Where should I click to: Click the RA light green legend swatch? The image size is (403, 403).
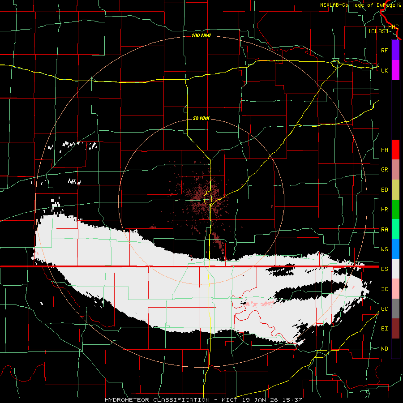click(395, 229)
